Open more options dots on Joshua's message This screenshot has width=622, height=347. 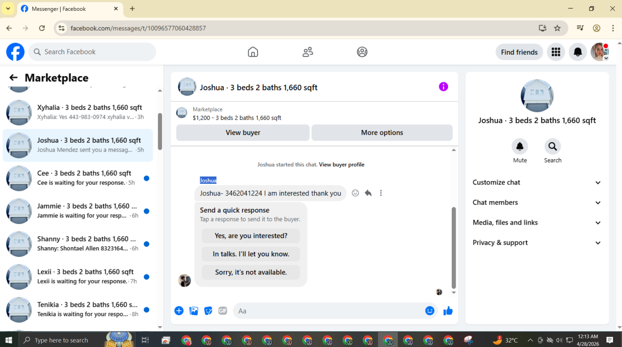(381, 193)
